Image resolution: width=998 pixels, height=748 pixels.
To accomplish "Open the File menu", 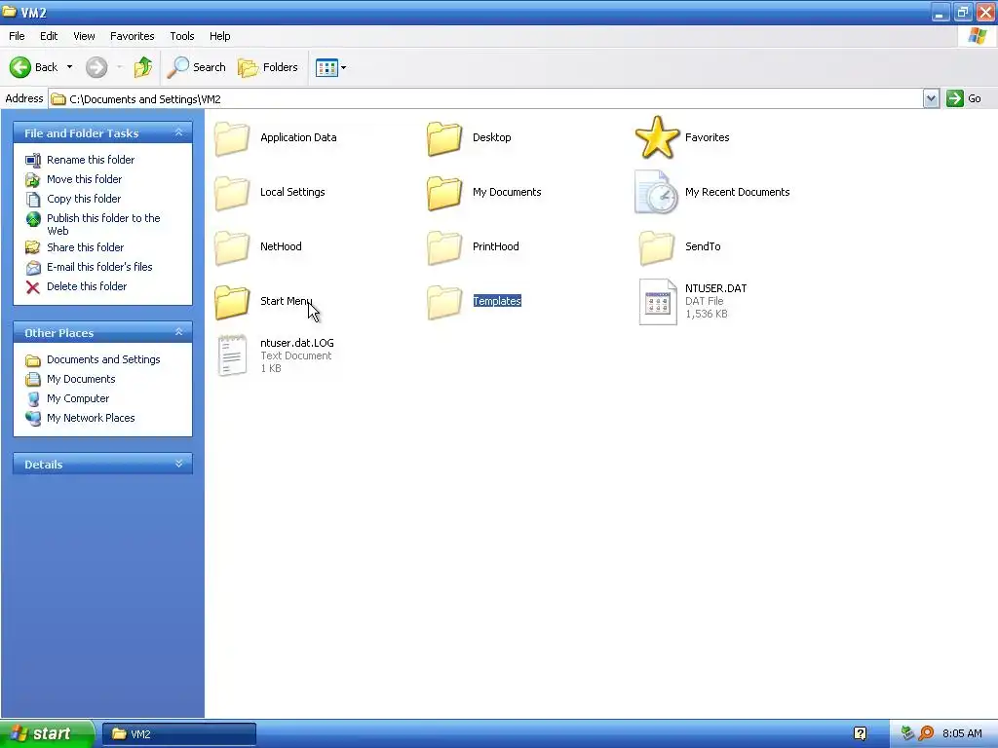I will tap(17, 36).
